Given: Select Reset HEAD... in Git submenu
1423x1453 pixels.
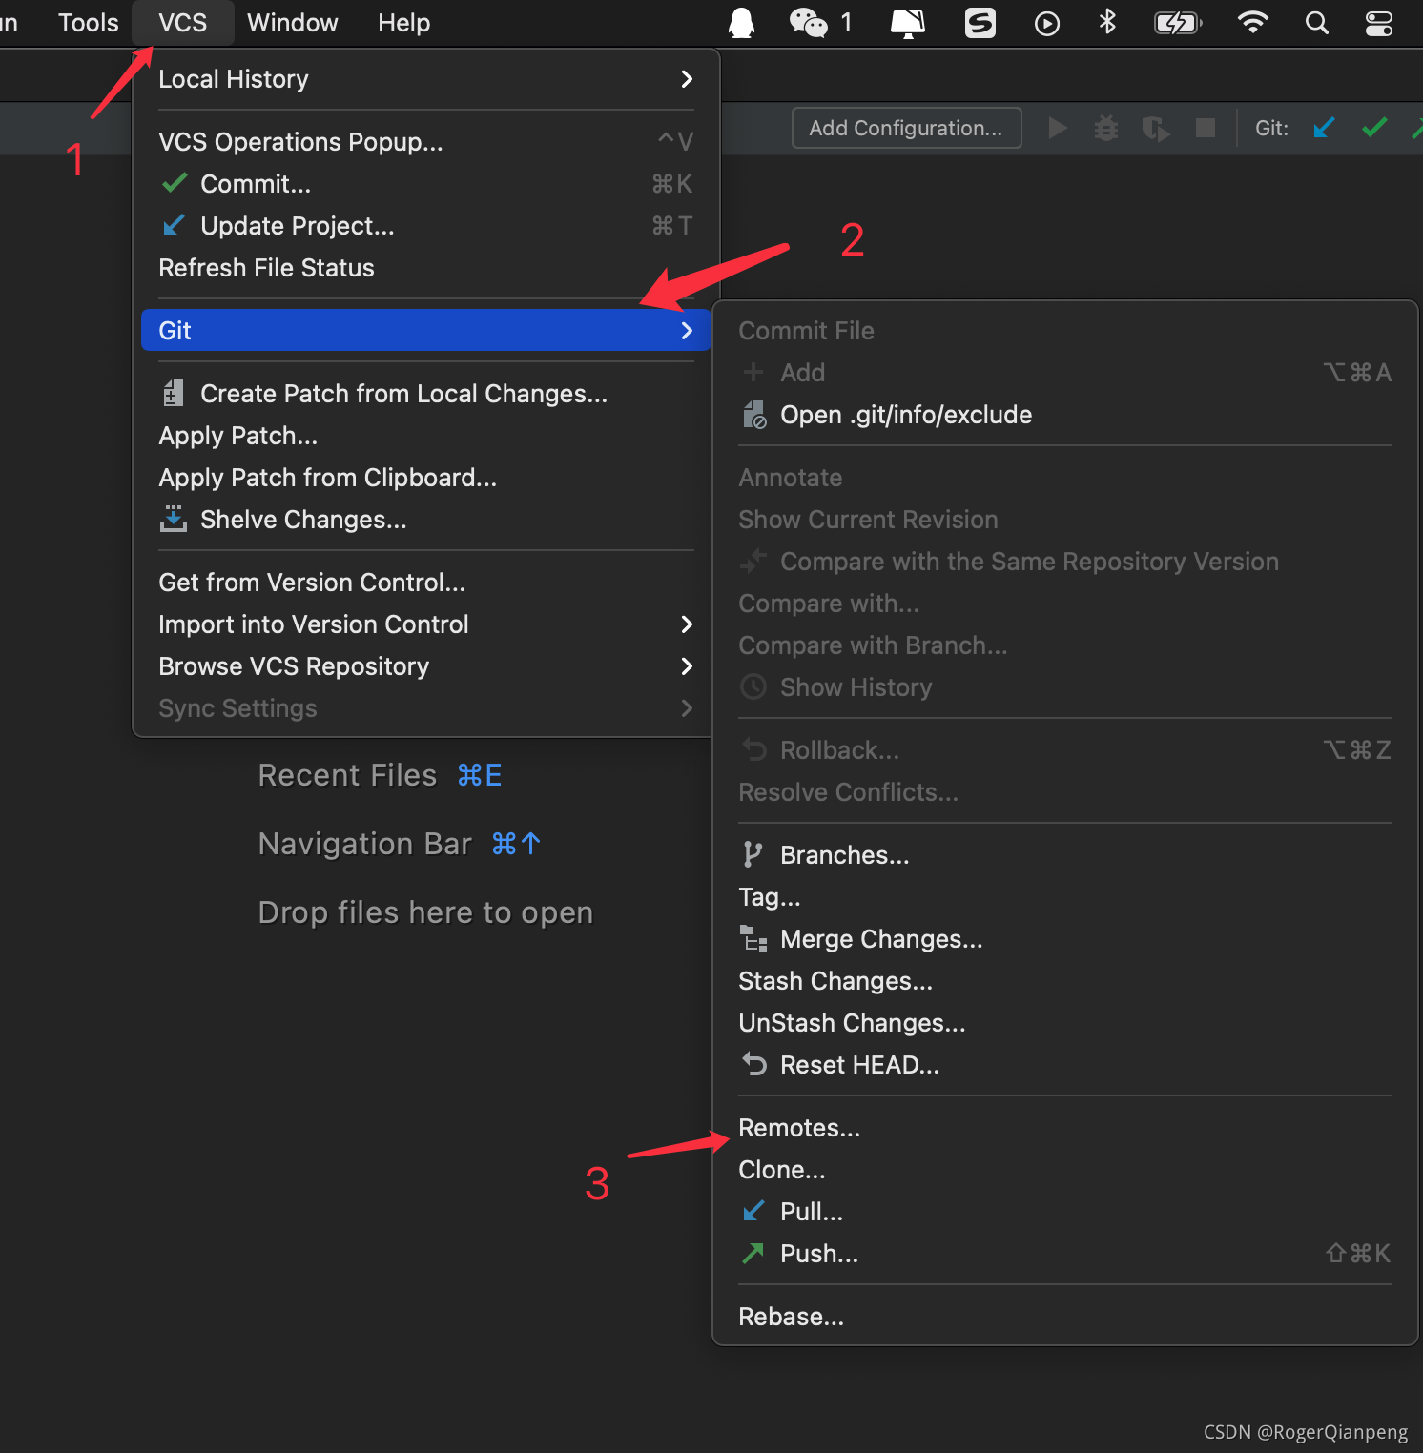Looking at the screenshot, I should click(x=1065, y=1065).
